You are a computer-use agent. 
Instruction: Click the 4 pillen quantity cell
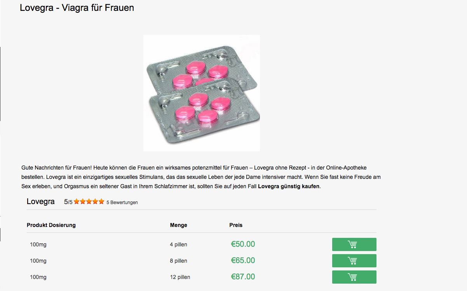(x=178, y=244)
